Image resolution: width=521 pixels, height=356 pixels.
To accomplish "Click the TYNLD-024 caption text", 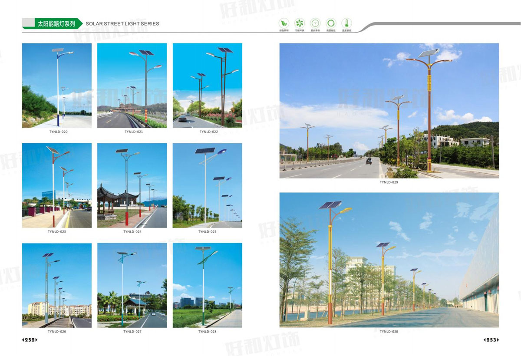I will [x=132, y=232].
